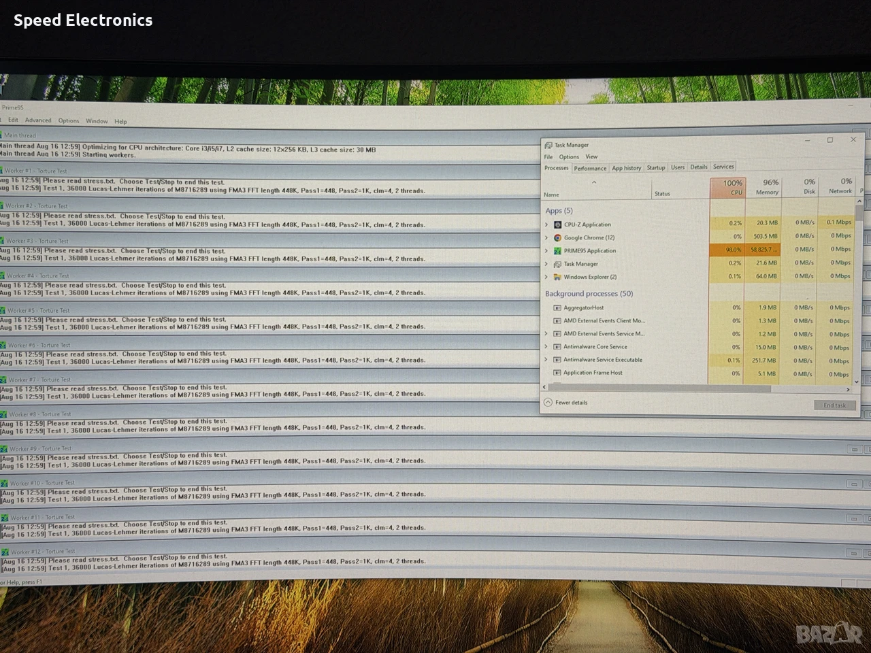This screenshot has width=871, height=653.
Task: Switch to the Performance tab
Action: 590,168
